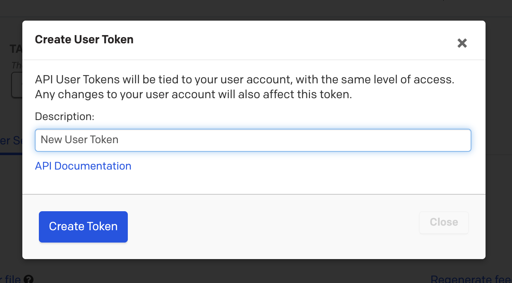
Task: Click the 'TA' heading behind the dialog
Action: 16,49
